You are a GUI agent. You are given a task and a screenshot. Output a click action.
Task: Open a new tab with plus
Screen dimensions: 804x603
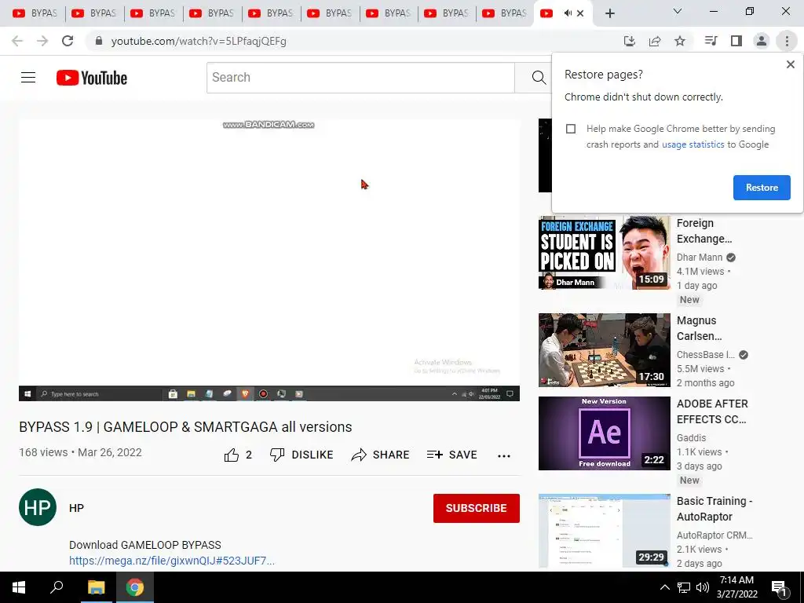pyautogui.click(x=609, y=13)
